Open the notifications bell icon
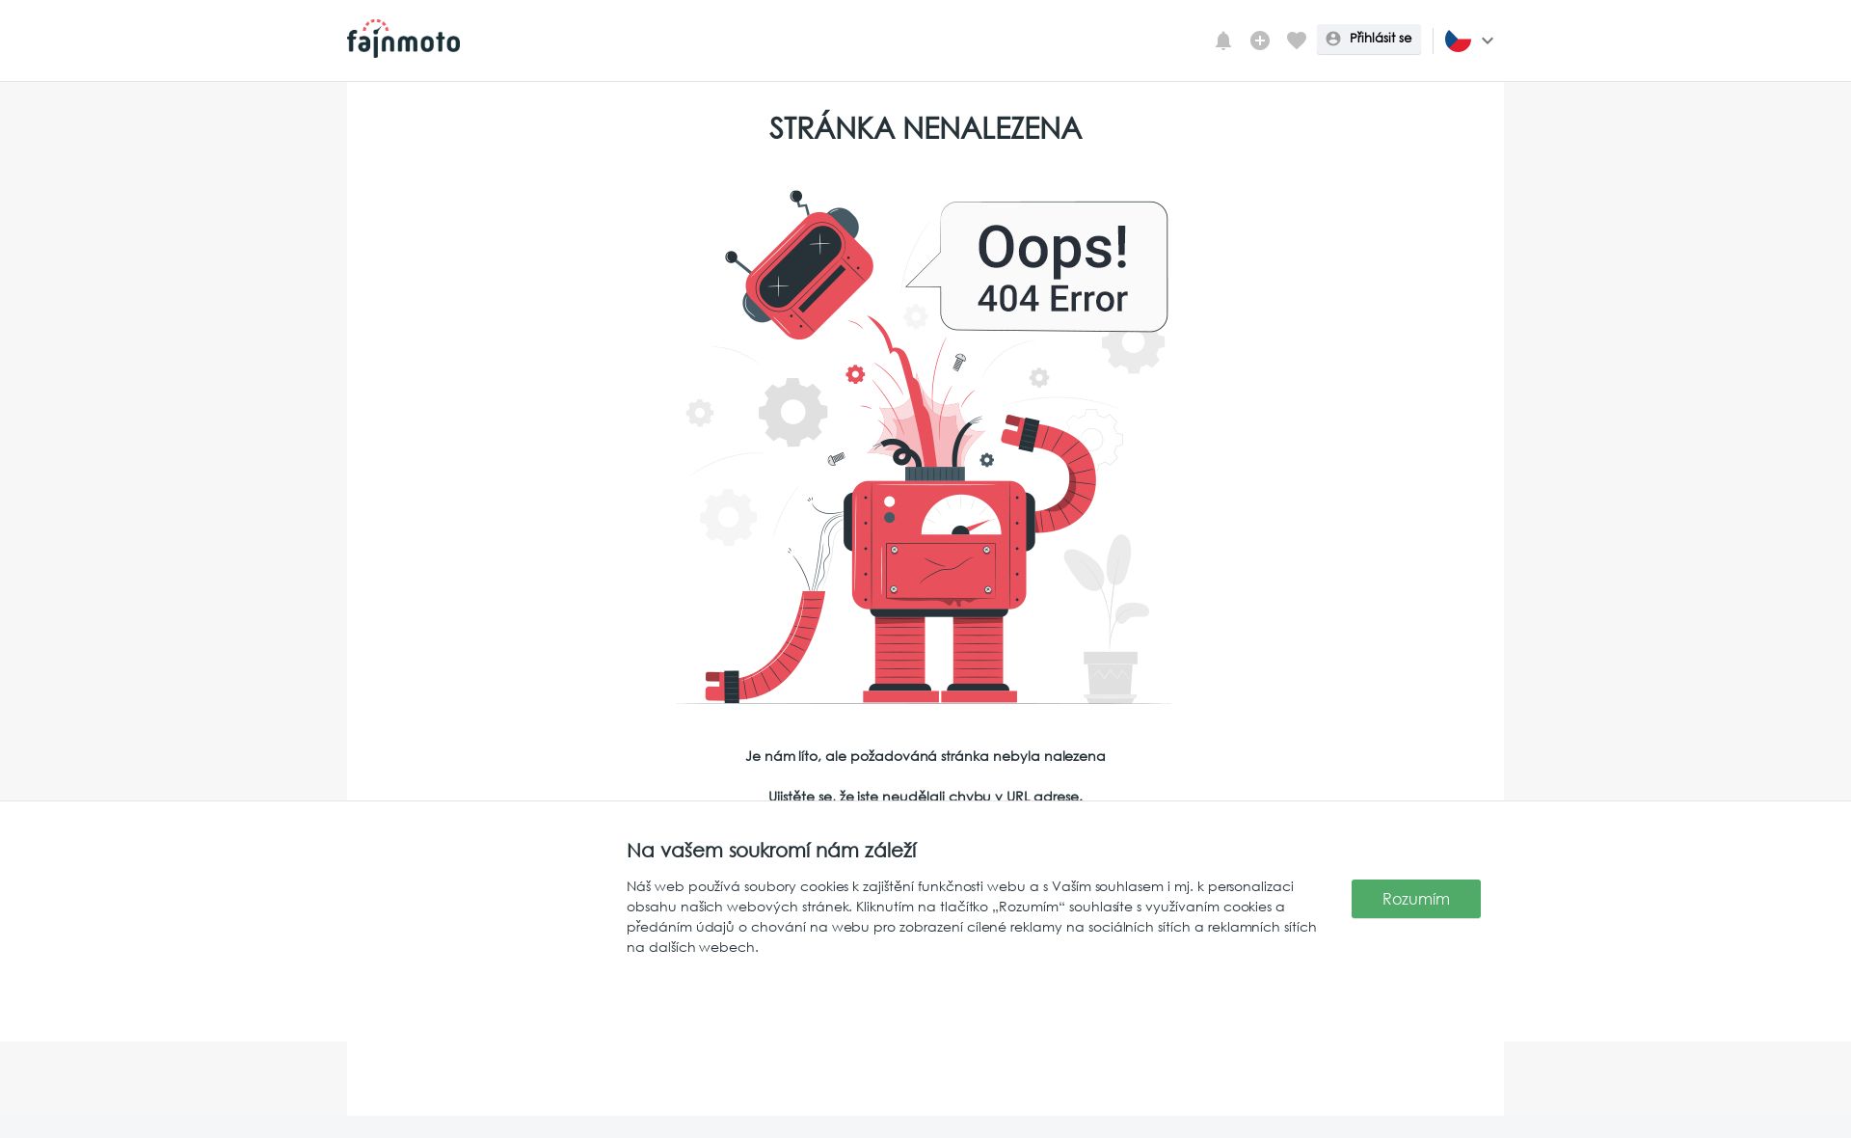 click(1223, 41)
